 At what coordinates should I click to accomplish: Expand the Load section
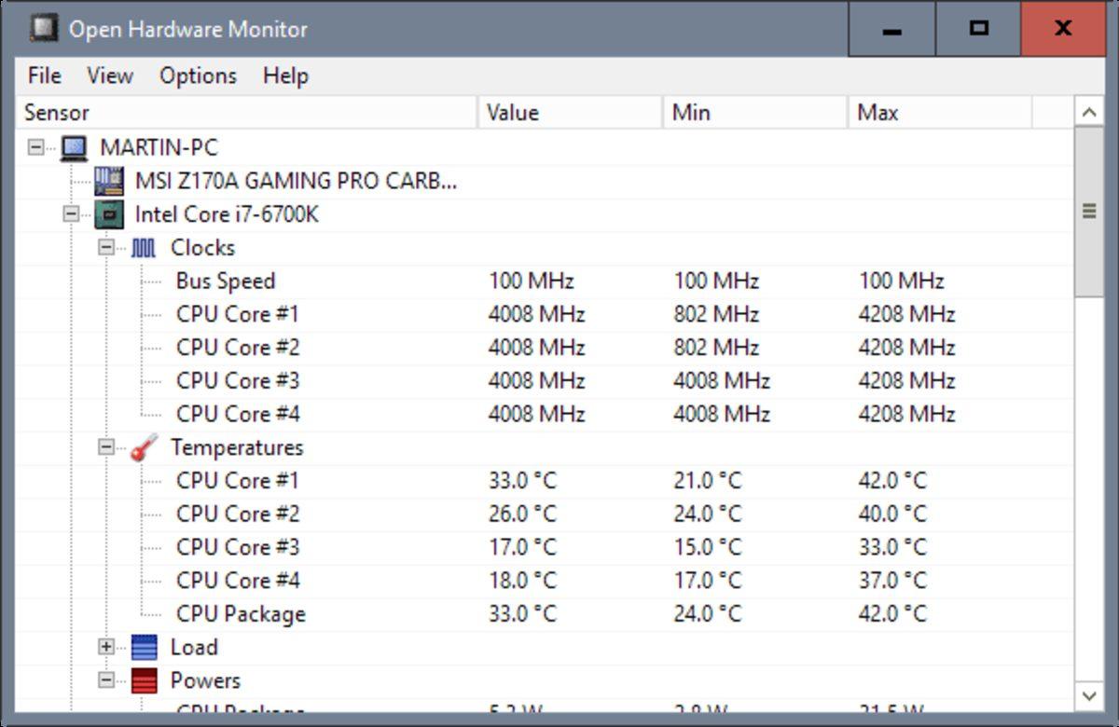pos(106,647)
